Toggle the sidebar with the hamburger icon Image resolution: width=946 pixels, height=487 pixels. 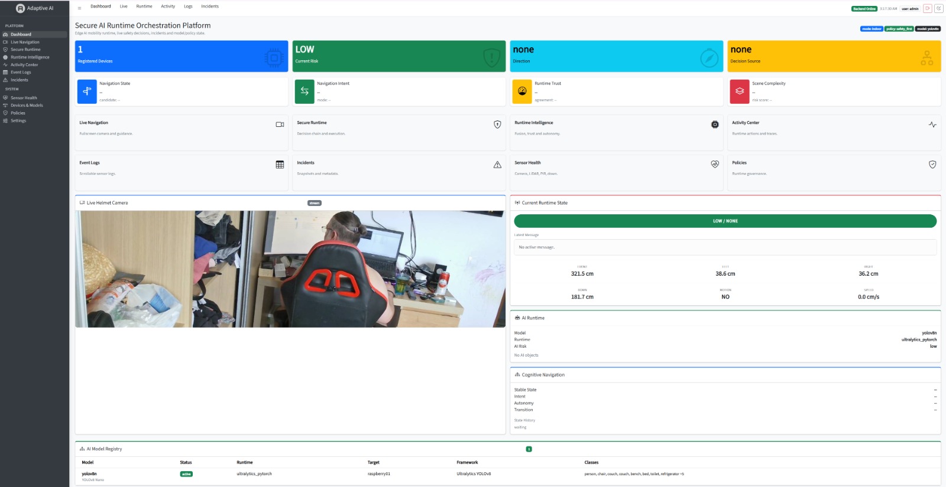tap(79, 8)
